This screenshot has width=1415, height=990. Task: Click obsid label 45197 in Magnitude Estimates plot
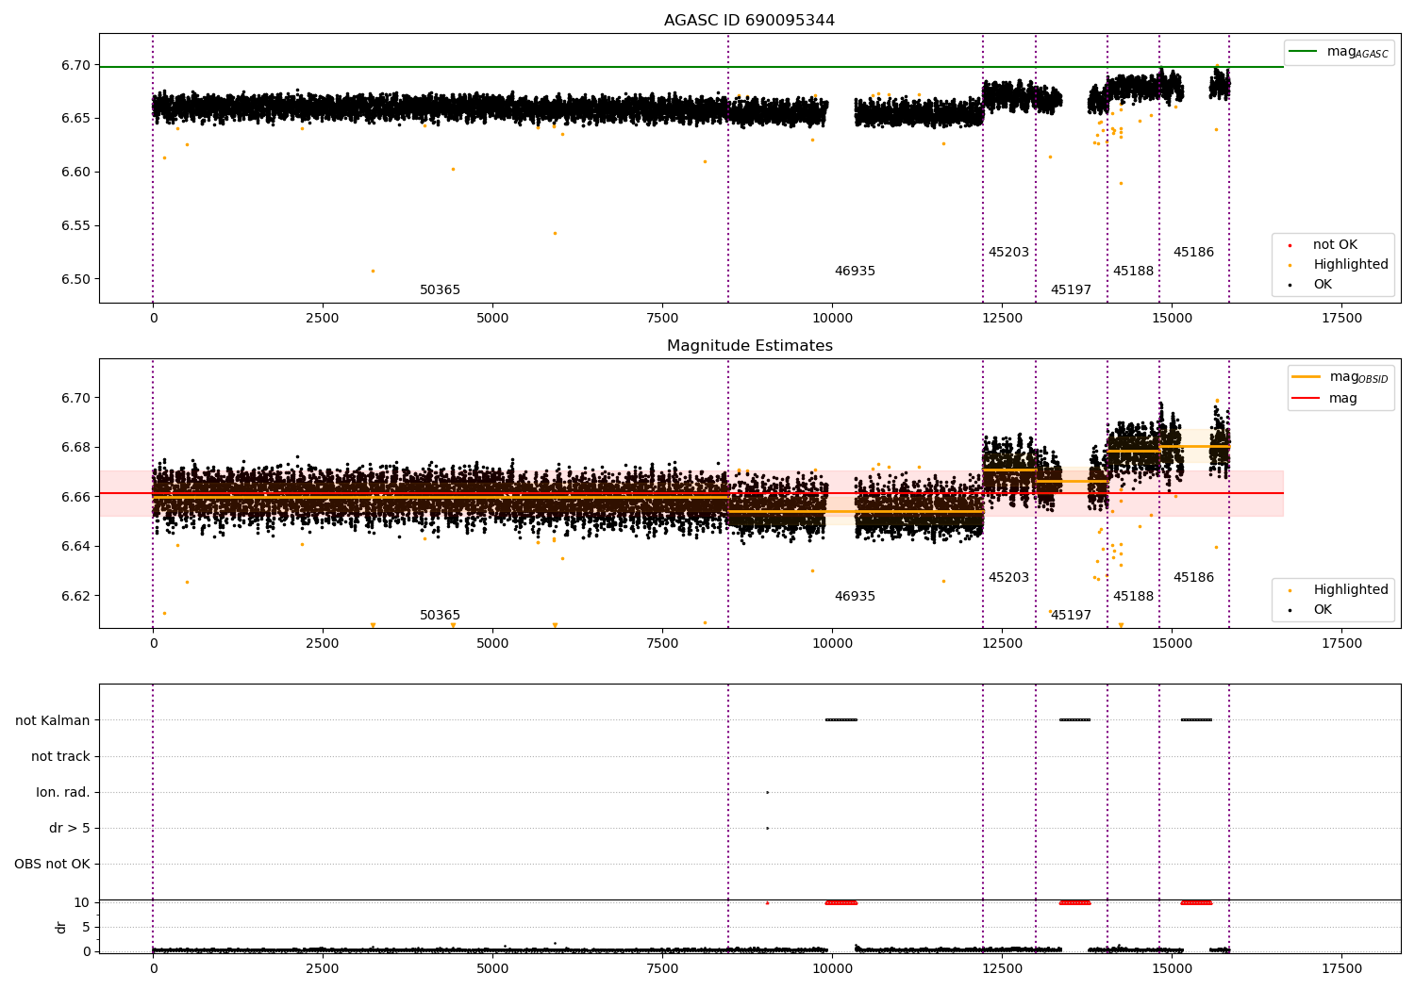(1071, 616)
